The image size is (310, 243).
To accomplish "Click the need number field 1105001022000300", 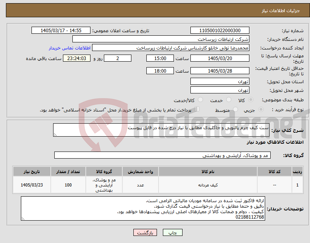I will 220,31.
